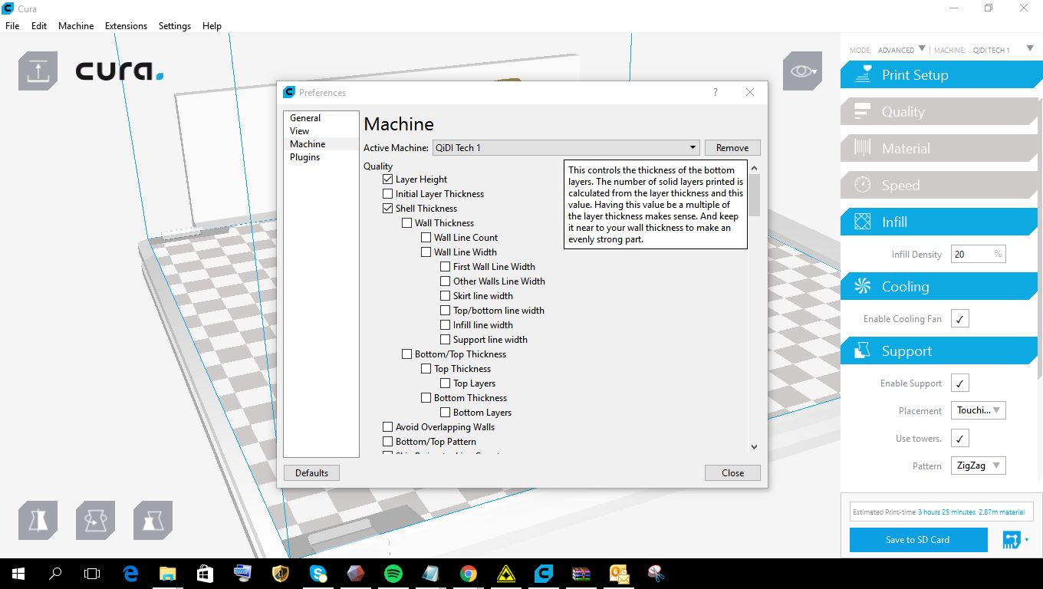The height and width of the screenshot is (589, 1043).
Task: Open the Settings menu
Action: [175, 25]
